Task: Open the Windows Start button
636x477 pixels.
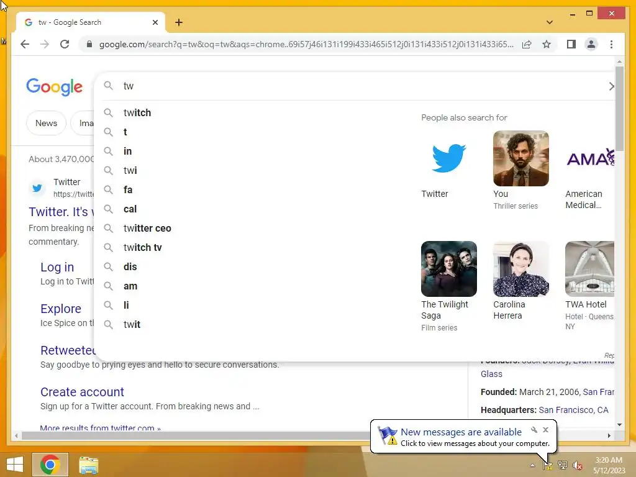Action: coord(15,465)
